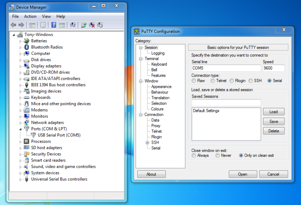This screenshot has width=301, height=205.
Task: Collapse the Ports (COM & LPT) node
Action: pyautogui.click(x=21, y=129)
